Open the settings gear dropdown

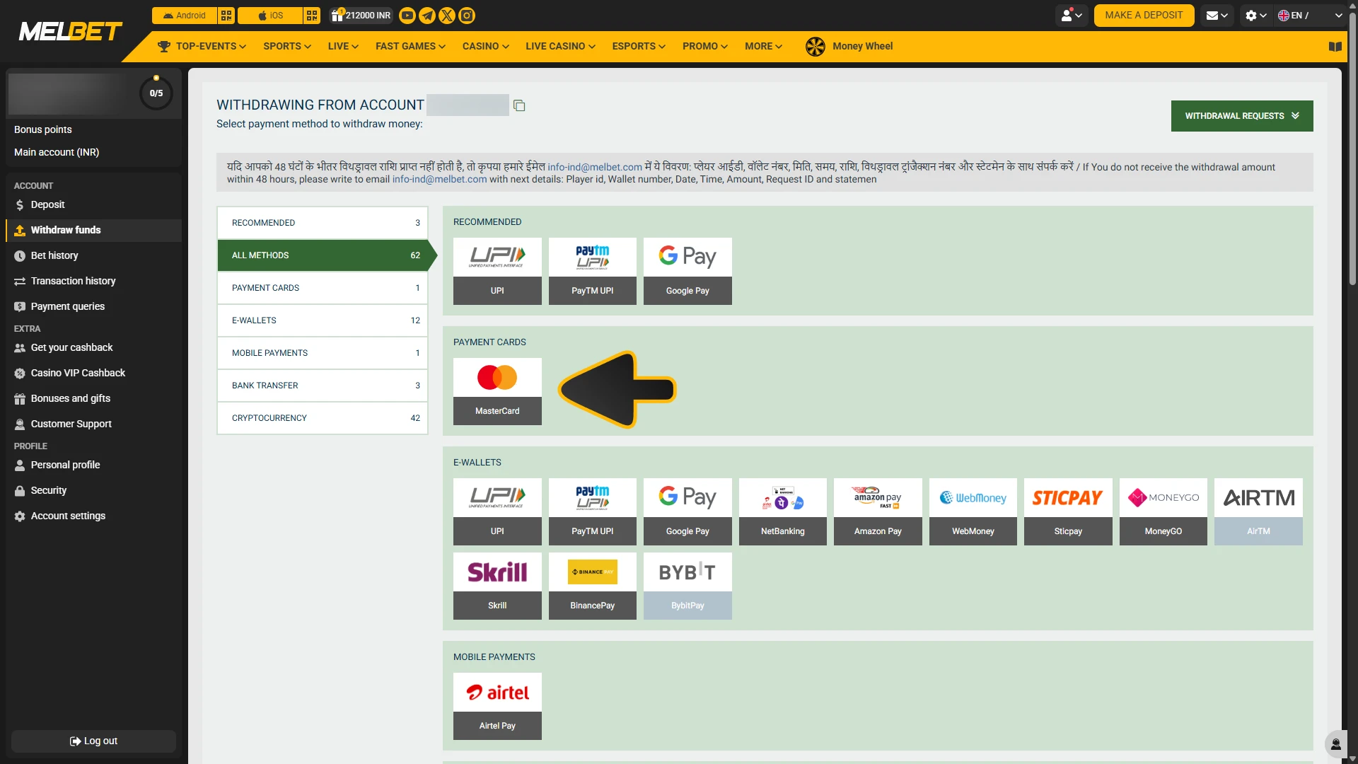1256,16
